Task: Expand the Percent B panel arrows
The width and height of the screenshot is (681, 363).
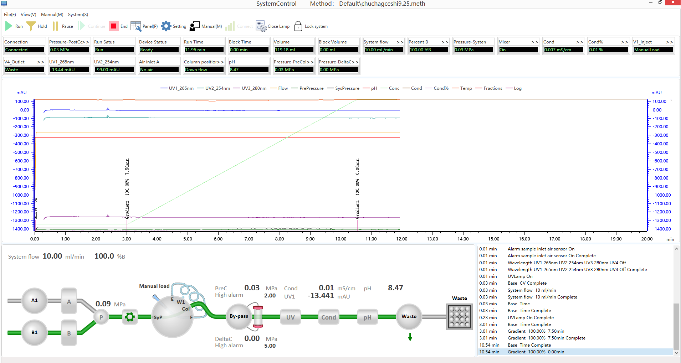Action: 445,42
